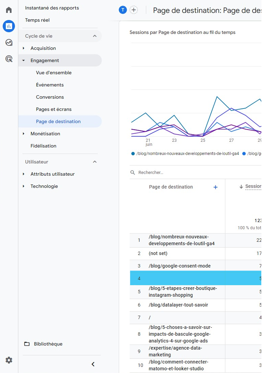Open the Admin settings gear
The image size is (263, 373).
(x=8, y=360)
